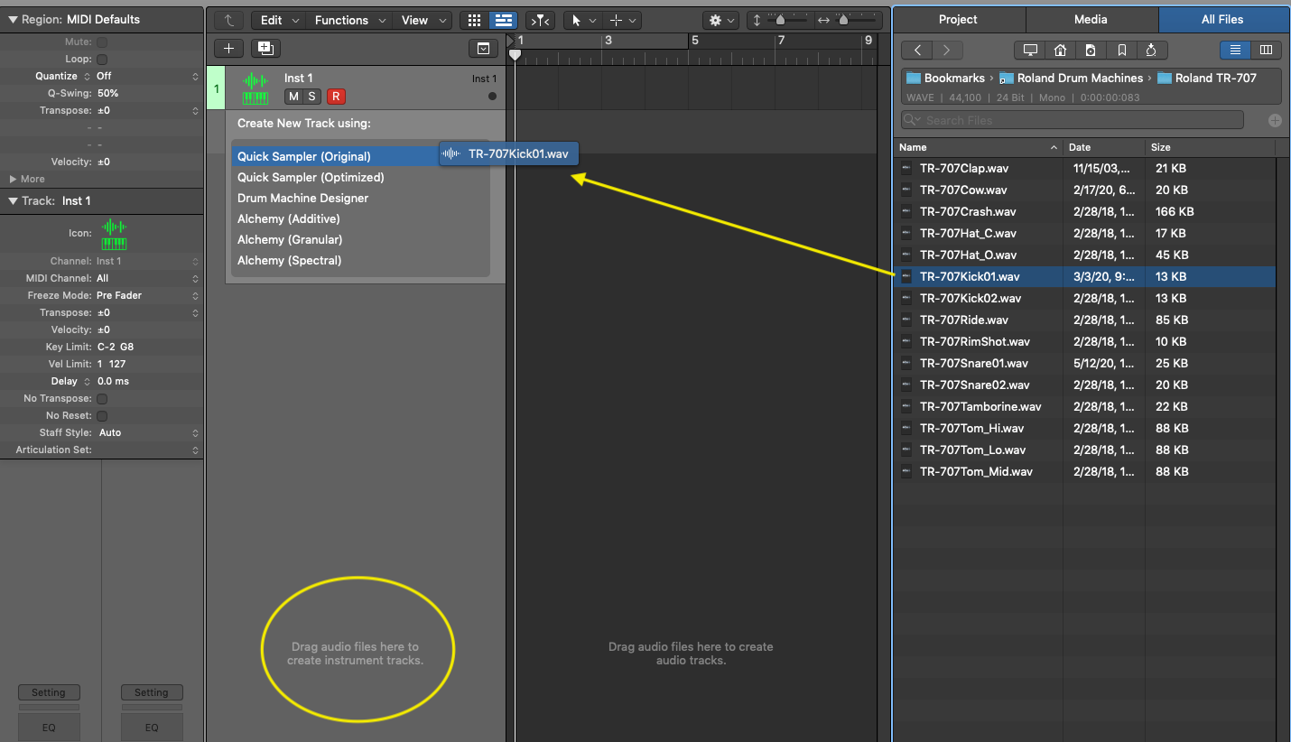Open the View menu
The height and width of the screenshot is (742, 1291).
click(x=423, y=20)
